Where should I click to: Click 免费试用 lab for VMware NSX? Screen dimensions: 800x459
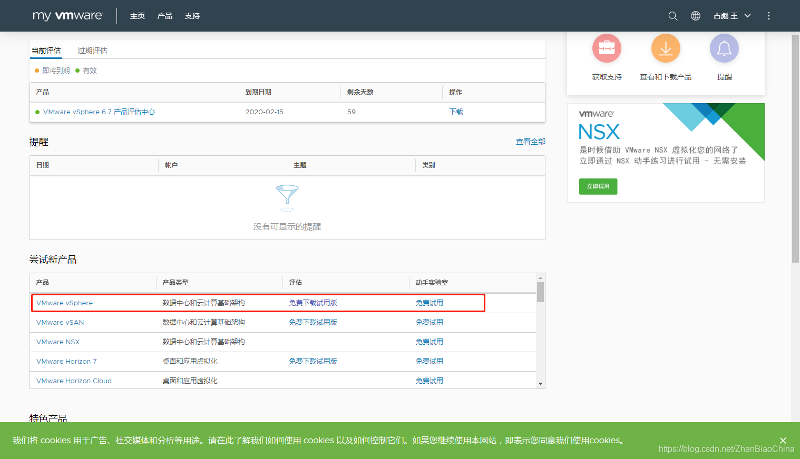tap(429, 342)
